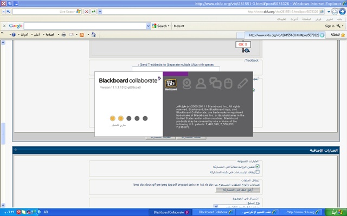Open the تعليمات (Help) menu

pos(281,19)
